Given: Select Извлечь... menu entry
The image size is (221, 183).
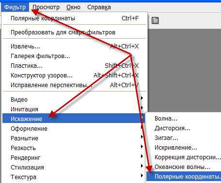Looking at the screenshot, I should pyautogui.click(x=75, y=46).
